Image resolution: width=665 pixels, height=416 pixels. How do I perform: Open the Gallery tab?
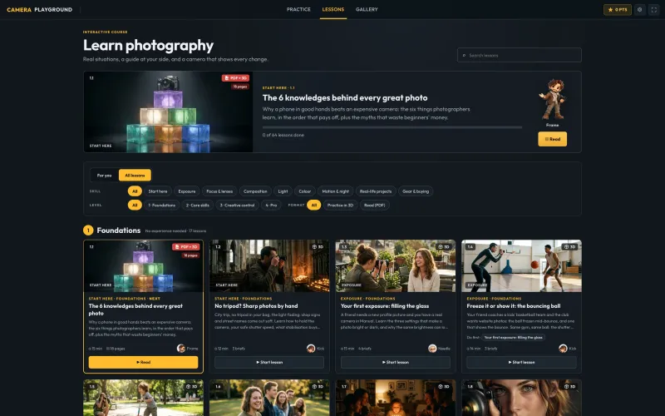(367, 9)
